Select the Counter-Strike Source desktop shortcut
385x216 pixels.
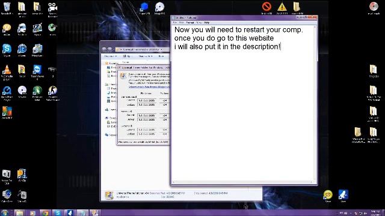coord(52,94)
